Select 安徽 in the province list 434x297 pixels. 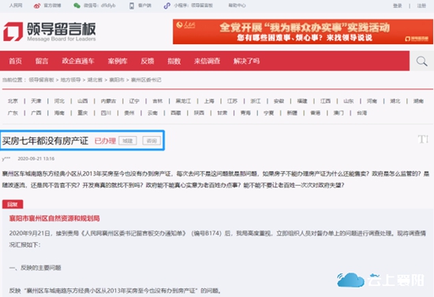coord(279,101)
